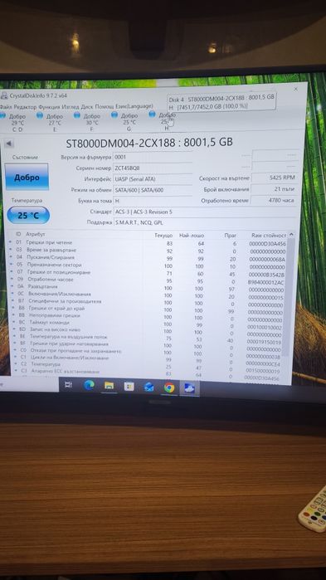
Task: Select the Специфичен за производителя row
Action: 148,303
